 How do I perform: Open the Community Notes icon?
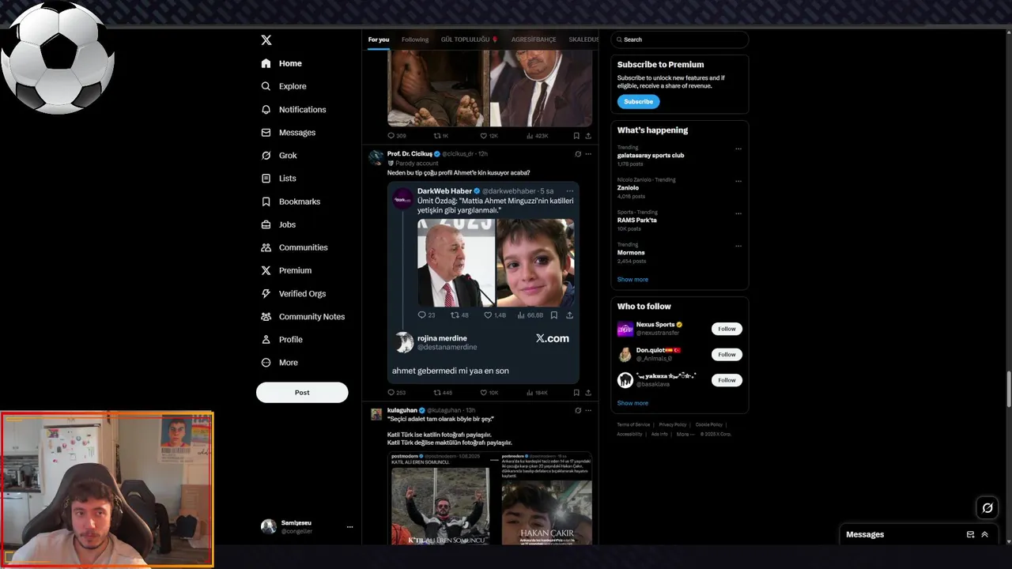coord(266,316)
